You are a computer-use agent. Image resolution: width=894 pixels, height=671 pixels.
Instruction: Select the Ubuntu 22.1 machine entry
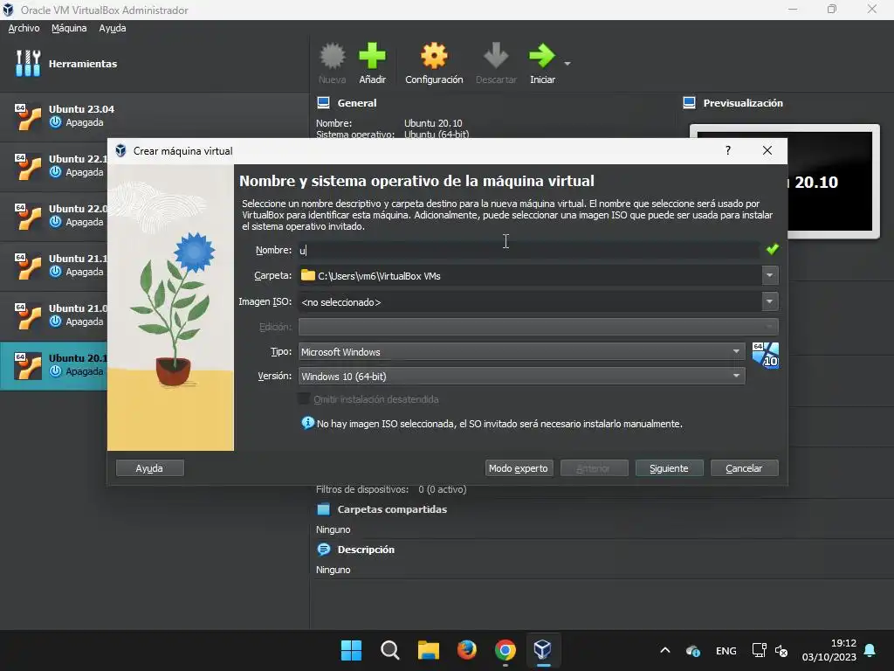(54, 166)
